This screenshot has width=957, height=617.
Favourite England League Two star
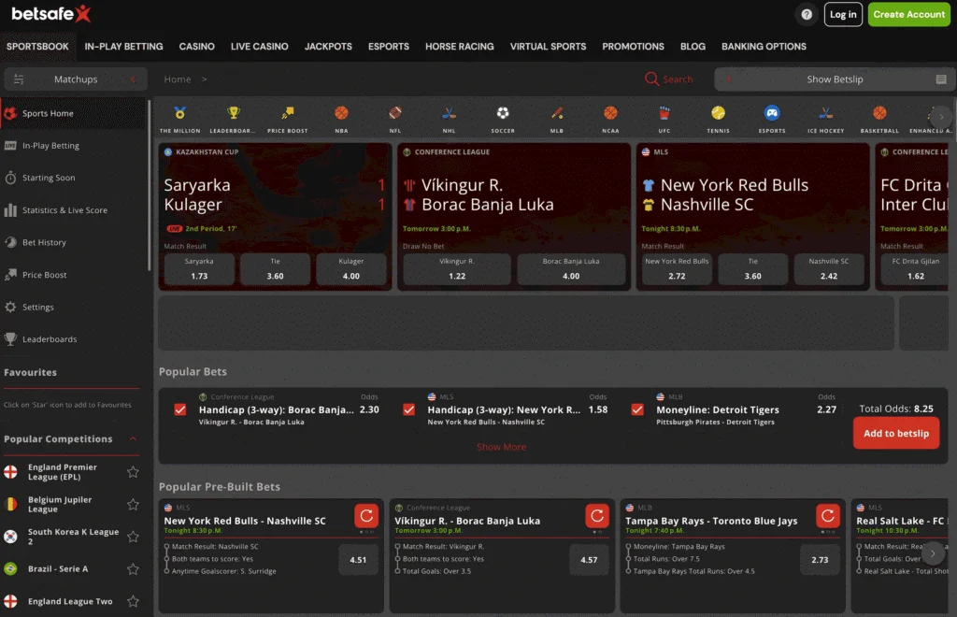[x=133, y=602]
